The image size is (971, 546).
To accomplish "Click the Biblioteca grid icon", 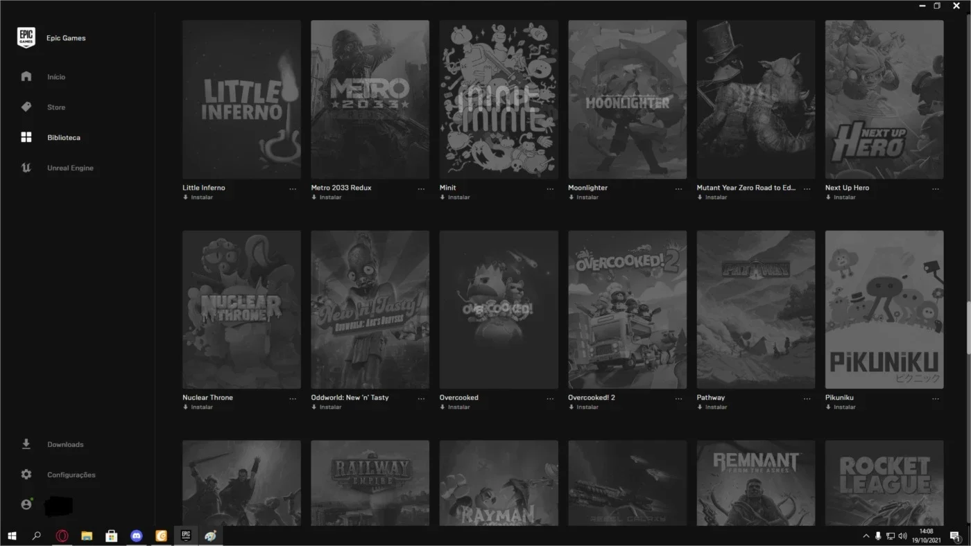I will click(26, 137).
